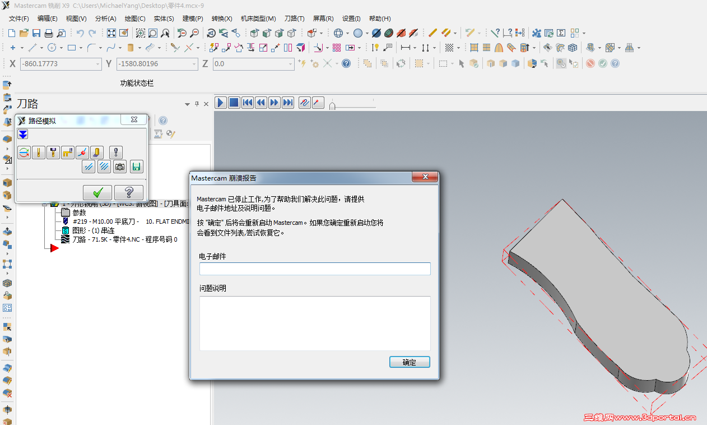The image size is (707, 425).
Task: Open the 刀路 panel options dropdown arrow
Action: click(x=187, y=104)
